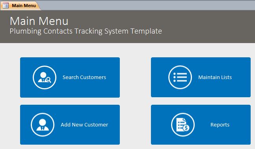Click the Main Menu header title
255x149 pixels.
click(x=39, y=21)
